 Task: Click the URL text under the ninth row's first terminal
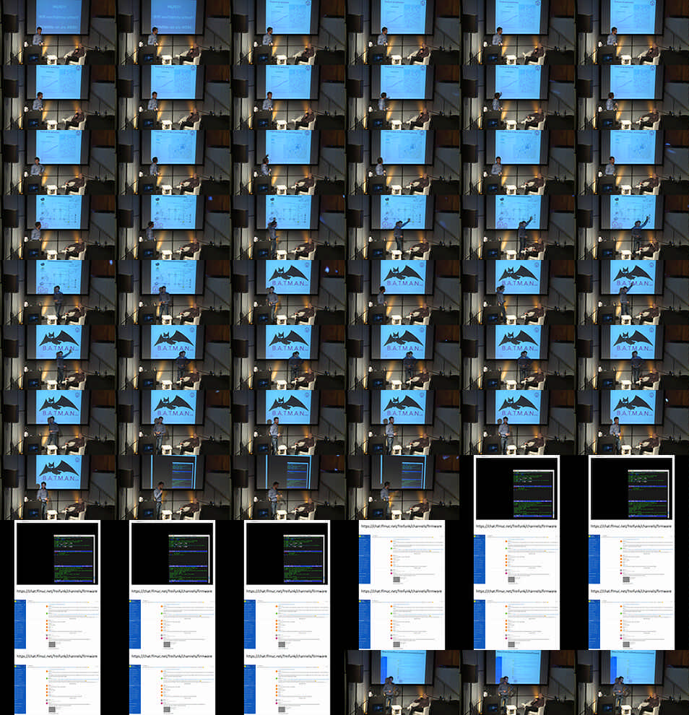[x=57, y=591]
